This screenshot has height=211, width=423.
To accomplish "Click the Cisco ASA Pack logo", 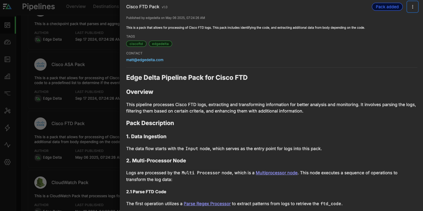I will pyautogui.click(x=40, y=65).
